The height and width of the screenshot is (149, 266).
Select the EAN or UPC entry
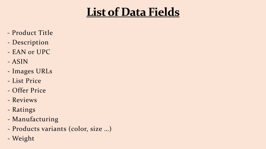29,52
